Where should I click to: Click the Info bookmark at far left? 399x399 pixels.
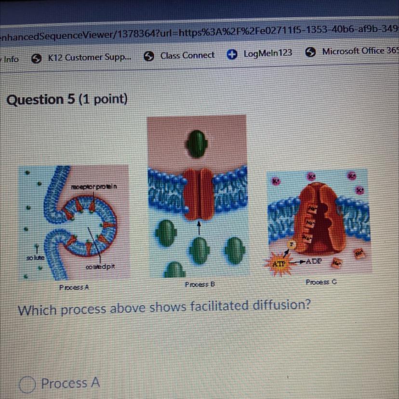[x=10, y=60]
